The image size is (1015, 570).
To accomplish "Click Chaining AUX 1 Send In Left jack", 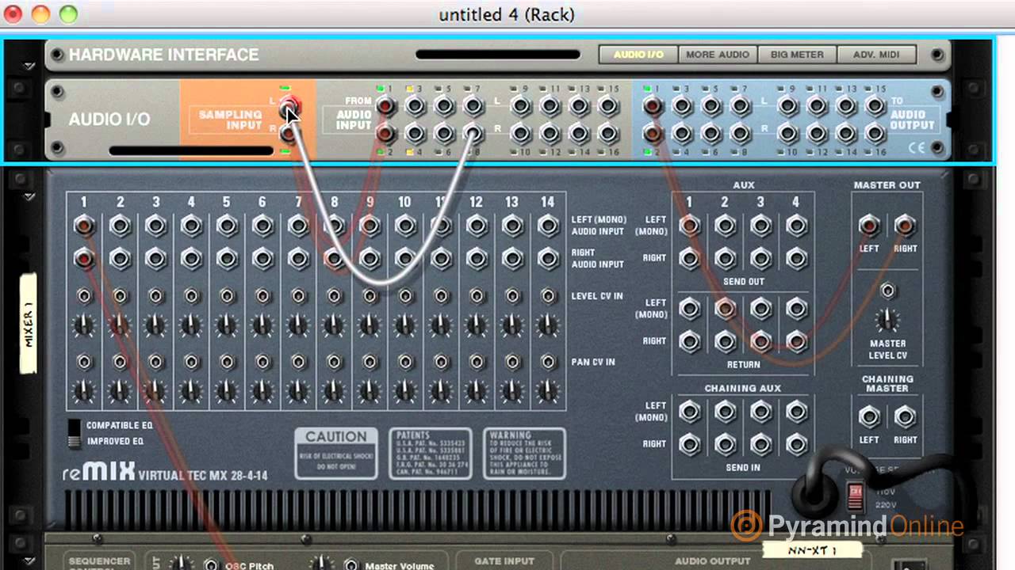I will 690,412.
